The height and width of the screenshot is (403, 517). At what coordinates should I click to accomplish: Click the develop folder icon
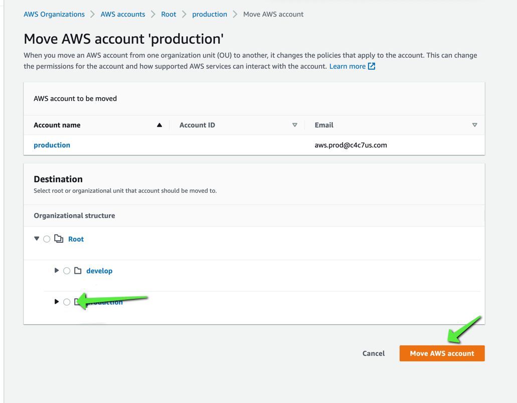(78, 271)
